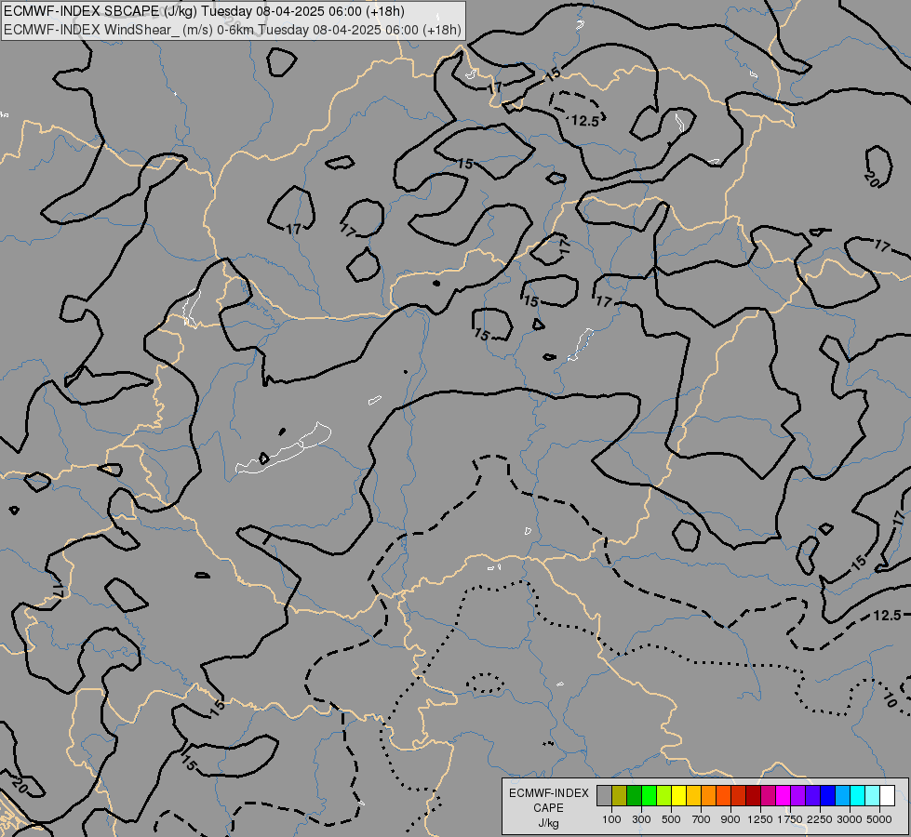Pick the white swatch ending the legend

click(x=887, y=795)
